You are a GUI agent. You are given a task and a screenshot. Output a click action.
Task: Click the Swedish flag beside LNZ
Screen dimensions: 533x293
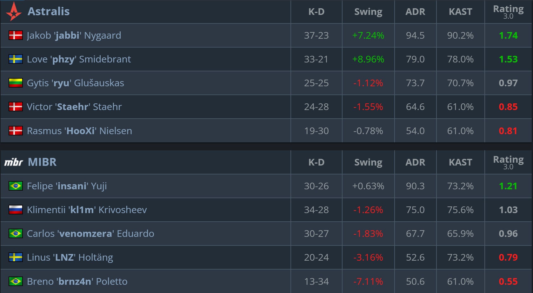point(16,257)
